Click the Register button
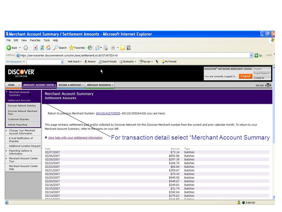Image resolution: width=282 pixels, height=212 pixels. [262, 69]
